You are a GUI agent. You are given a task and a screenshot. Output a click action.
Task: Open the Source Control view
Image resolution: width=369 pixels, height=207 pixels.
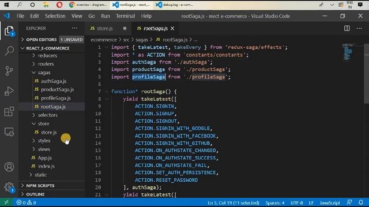pyautogui.click(x=9, y=71)
